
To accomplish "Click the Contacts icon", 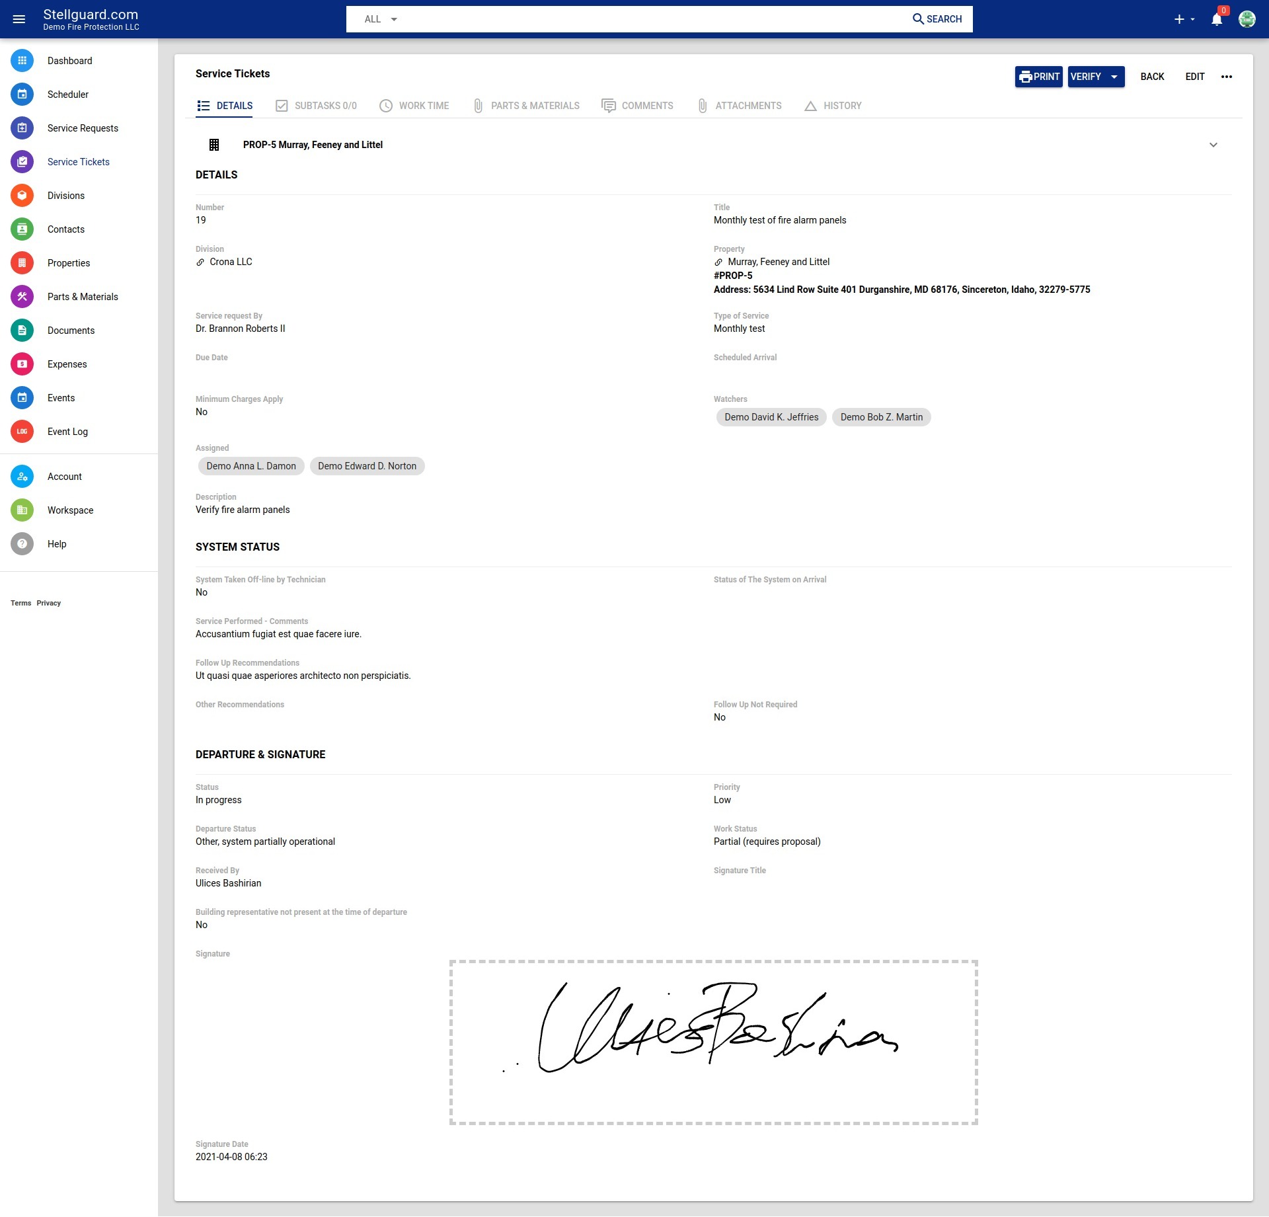I will (x=22, y=229).
